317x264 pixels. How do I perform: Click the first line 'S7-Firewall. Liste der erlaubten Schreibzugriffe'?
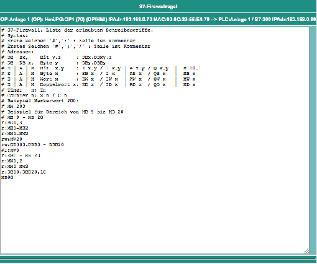(x=77, y=30)
